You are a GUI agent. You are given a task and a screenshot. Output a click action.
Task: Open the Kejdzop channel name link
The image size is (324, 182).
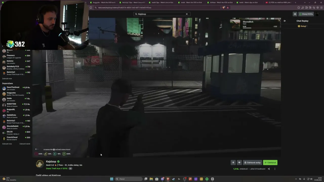51,162
